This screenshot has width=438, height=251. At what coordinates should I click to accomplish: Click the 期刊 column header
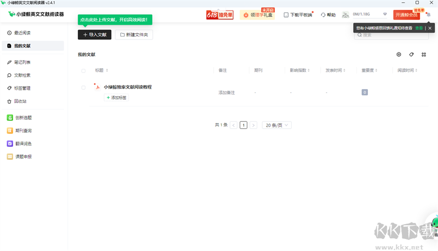click(258, 71)
